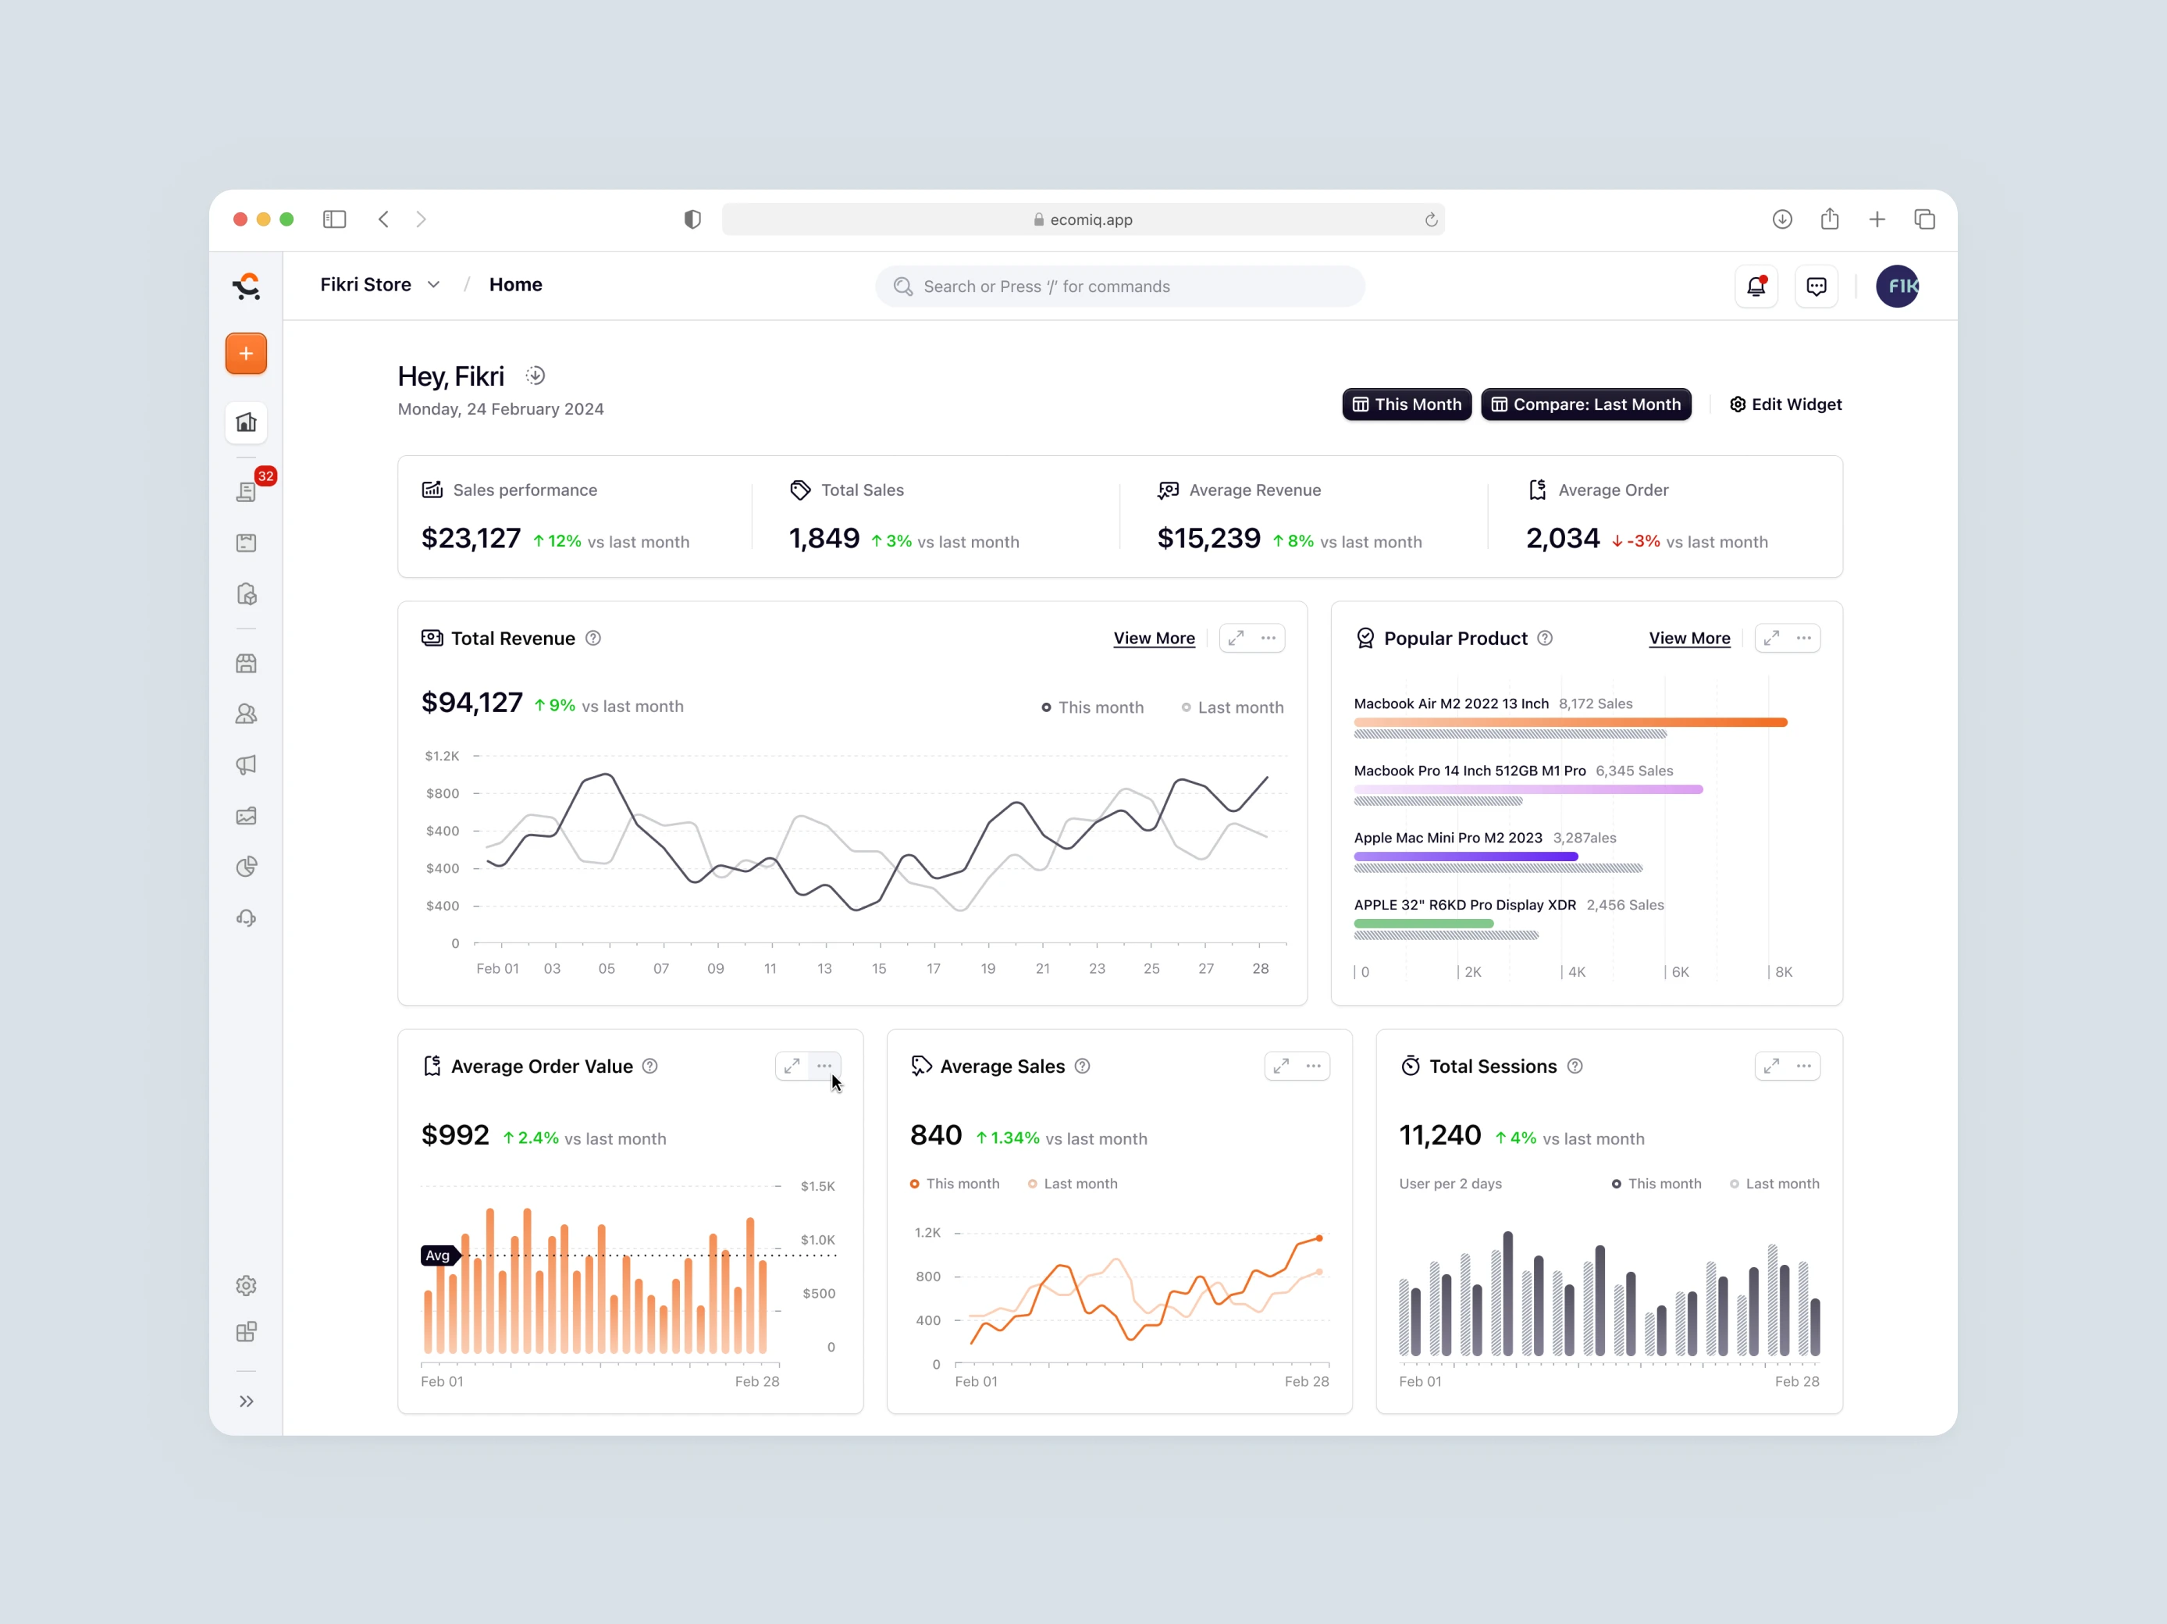Viewport: 2167px width, 1624px height.
Task: Open the marketing megaphone icon
Action: (x=246, y=764)
